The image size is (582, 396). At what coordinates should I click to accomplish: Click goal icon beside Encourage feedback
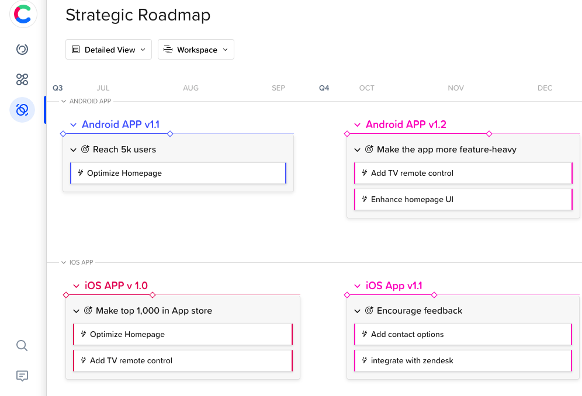click(x=369, y=310)
